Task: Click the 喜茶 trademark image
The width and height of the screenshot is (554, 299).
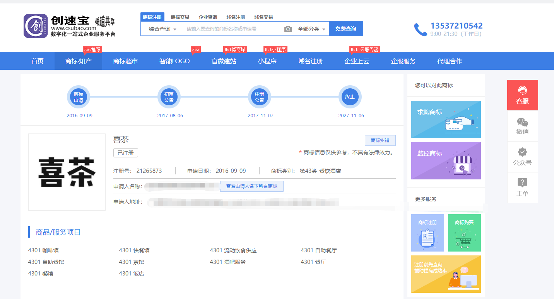Action: click(67, 172)
